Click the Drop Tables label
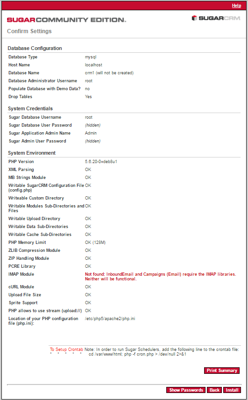The image size is (248, 400). (x=20, y=96)
